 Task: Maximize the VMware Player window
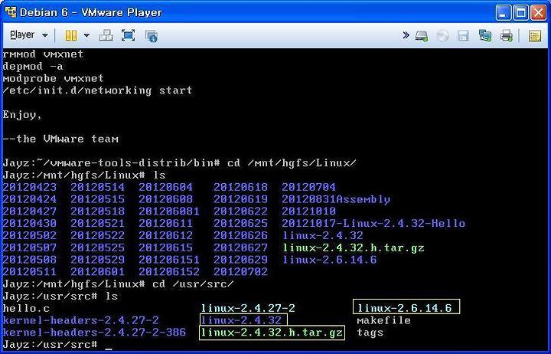[521, 13]
